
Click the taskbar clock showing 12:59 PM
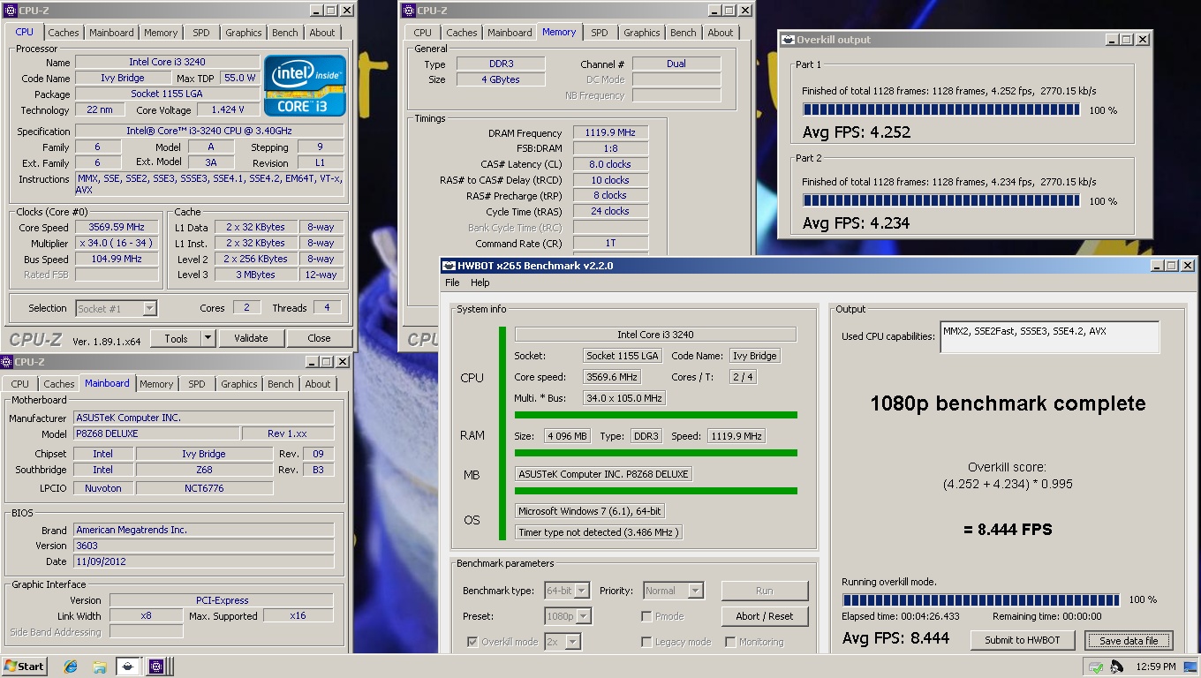[1157, 667]
